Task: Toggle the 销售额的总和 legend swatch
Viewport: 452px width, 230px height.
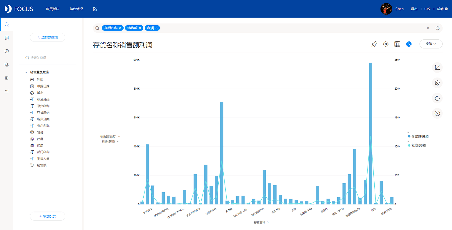Action: 409,137
